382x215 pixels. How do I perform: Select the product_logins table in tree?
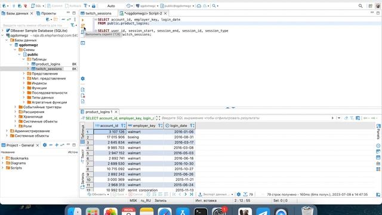pos(48,64)
